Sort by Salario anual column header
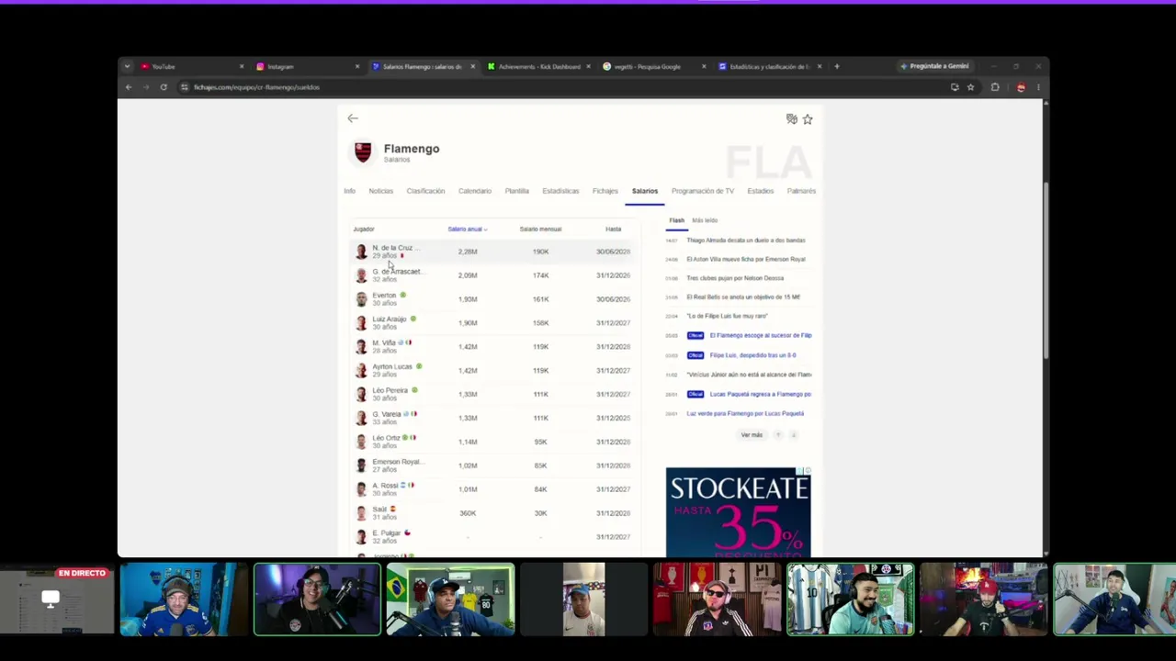This screenshot has width=1176, height=661. [x=467, y=230]
